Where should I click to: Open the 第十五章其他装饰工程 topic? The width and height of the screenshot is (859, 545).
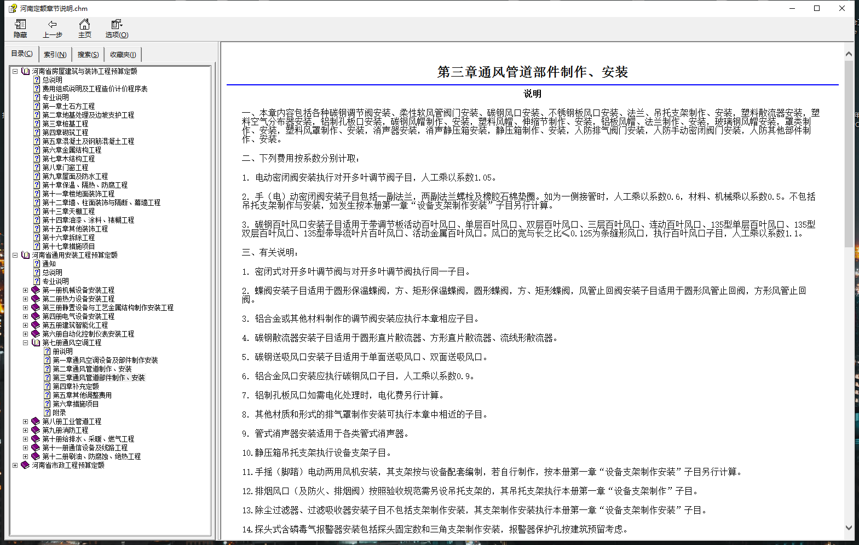75,229
